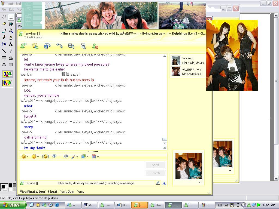
Task: Enable transparent selection option in Paint
Action: [x=7, y=83]
